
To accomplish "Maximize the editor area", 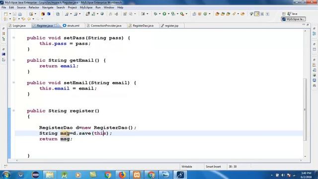I will pos(308,25).
